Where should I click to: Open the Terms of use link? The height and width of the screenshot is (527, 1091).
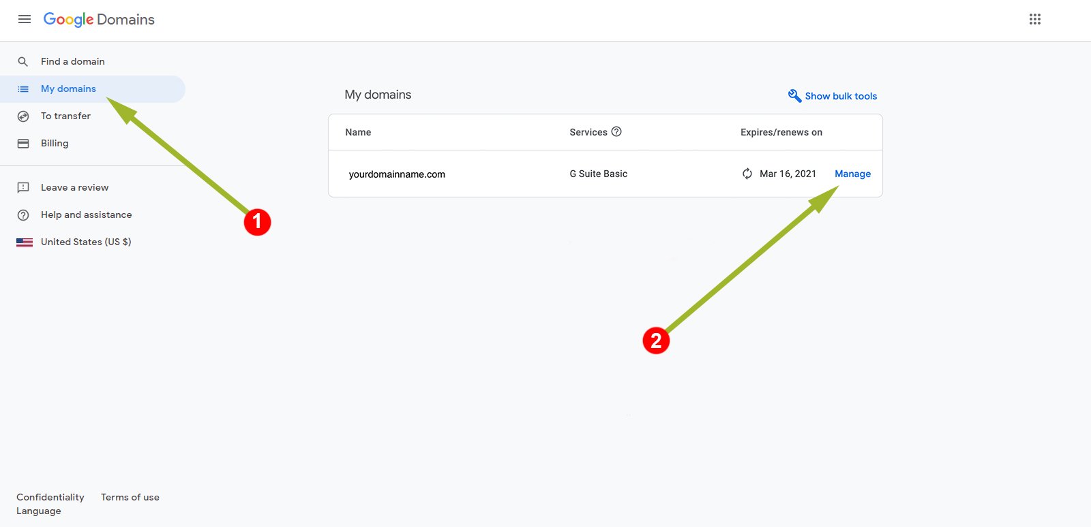click(x=130, y=497)
